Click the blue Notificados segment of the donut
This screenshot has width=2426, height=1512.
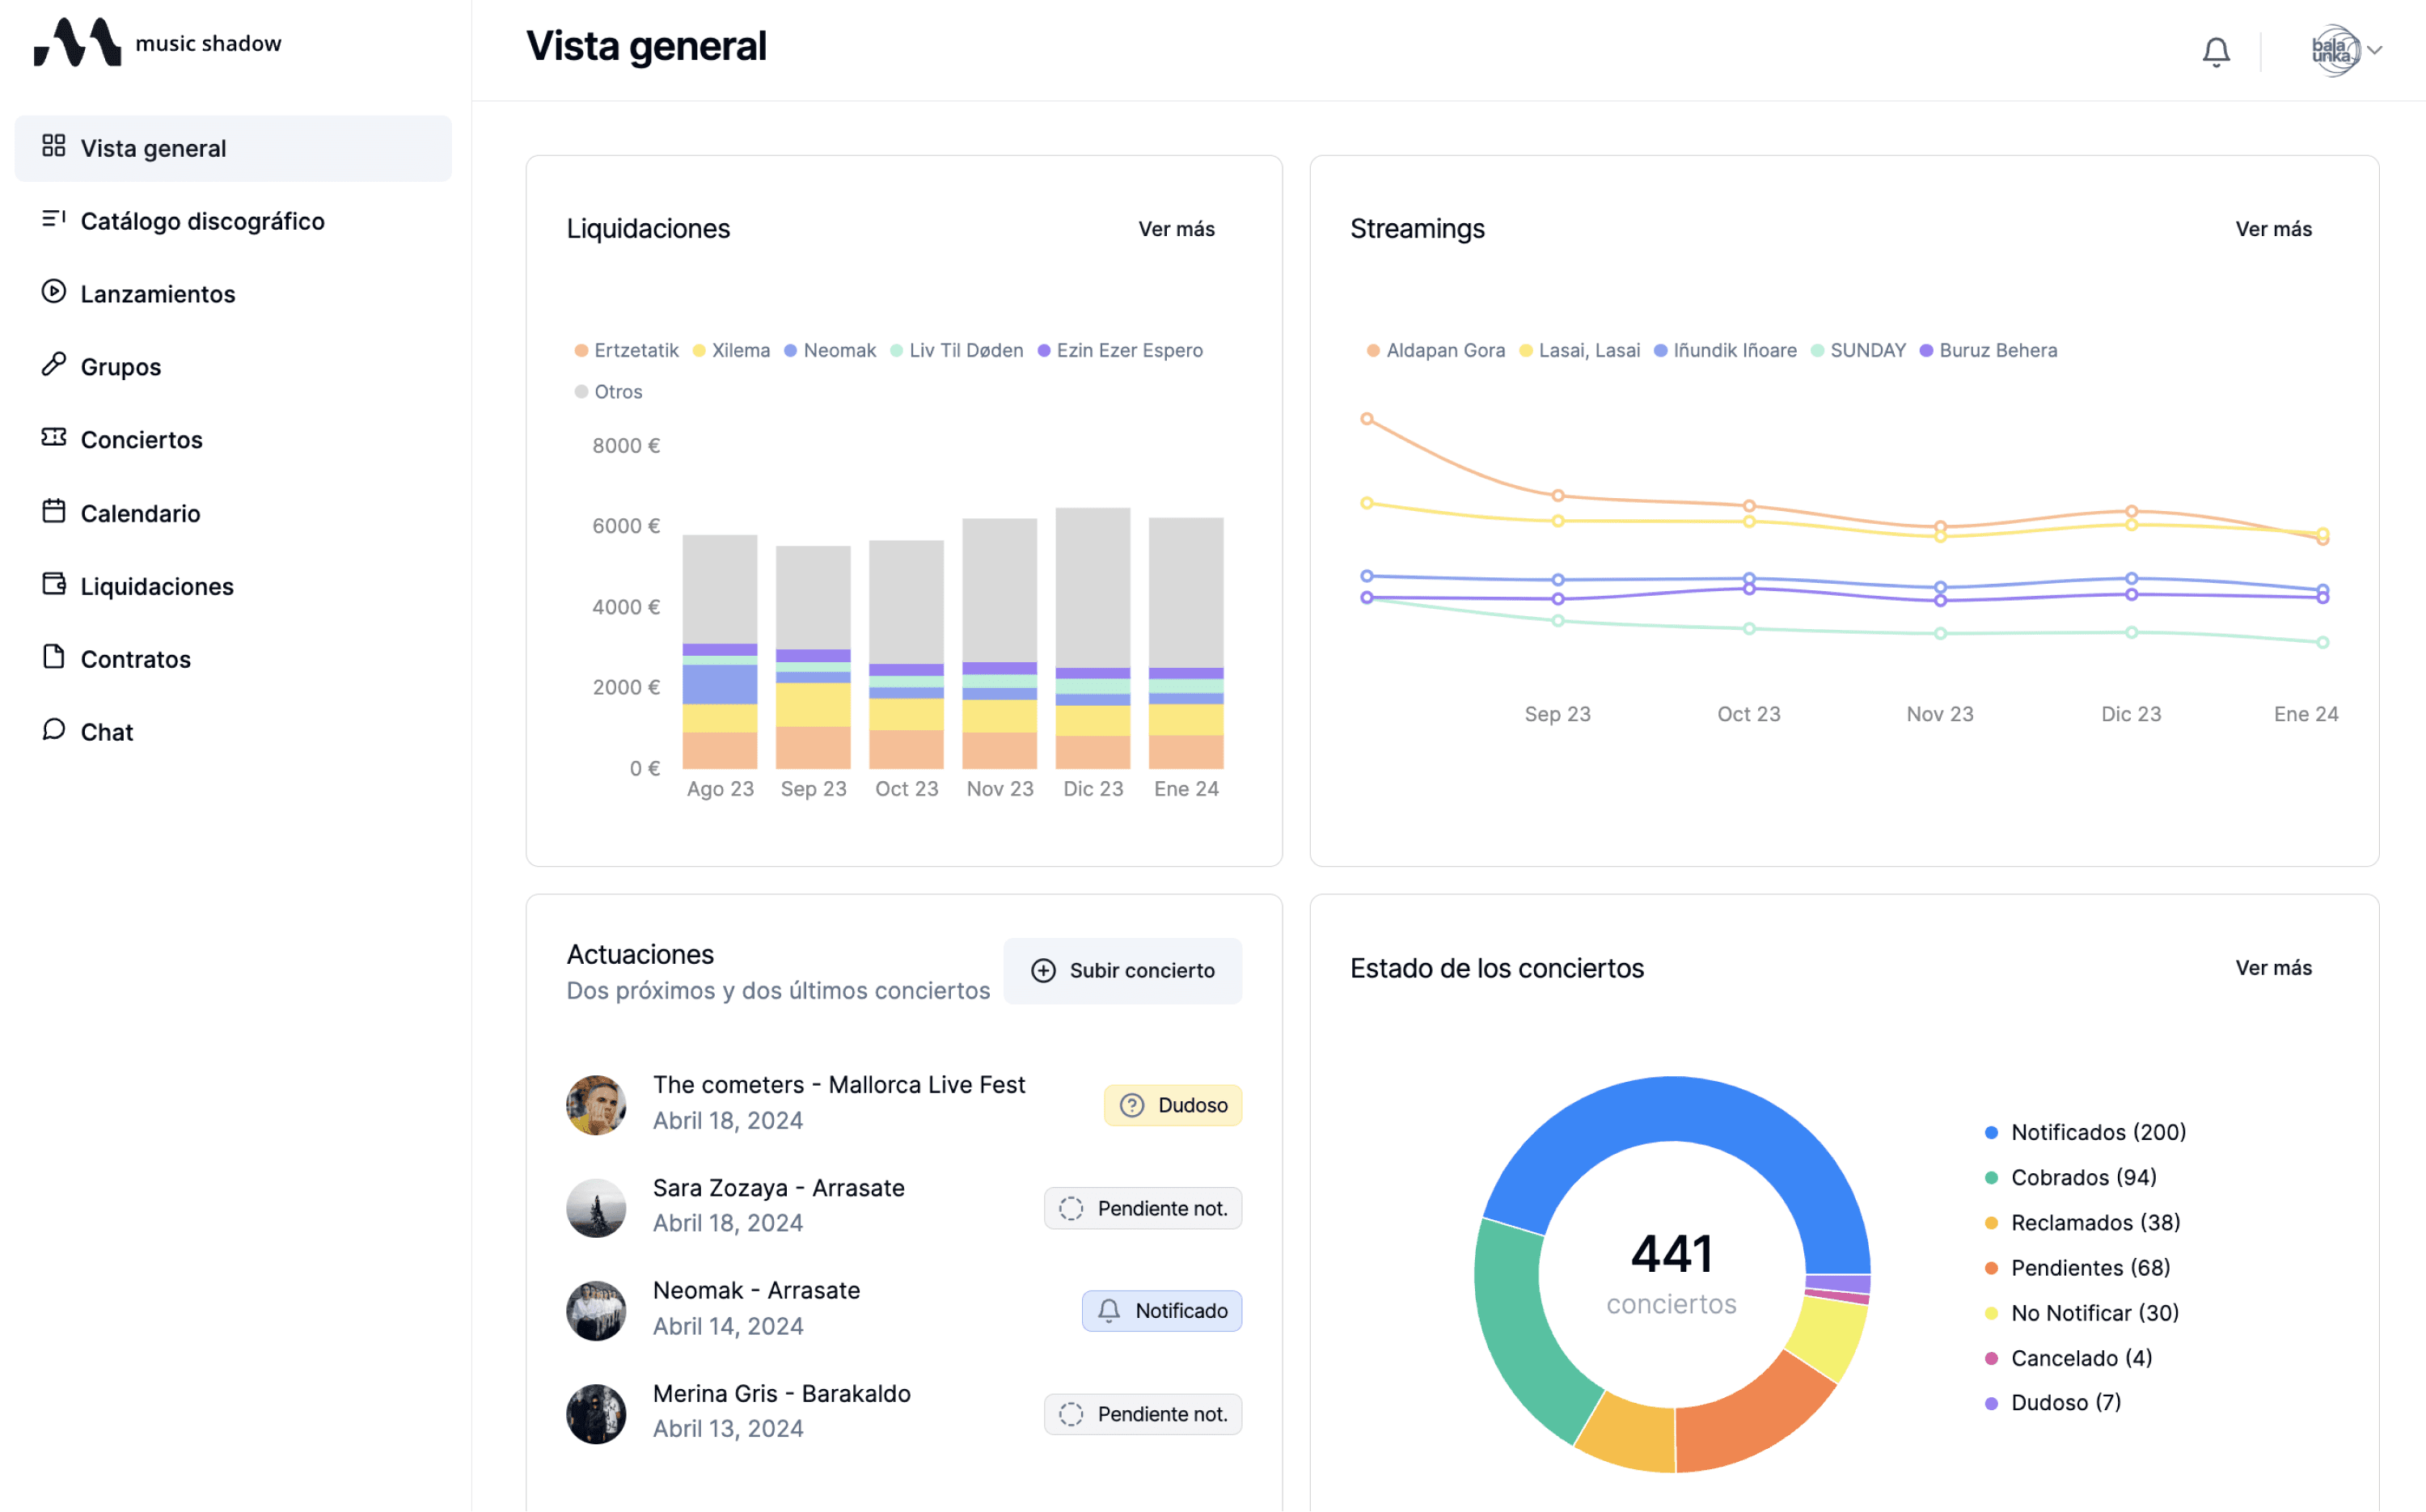[x=1672, y=1108]
